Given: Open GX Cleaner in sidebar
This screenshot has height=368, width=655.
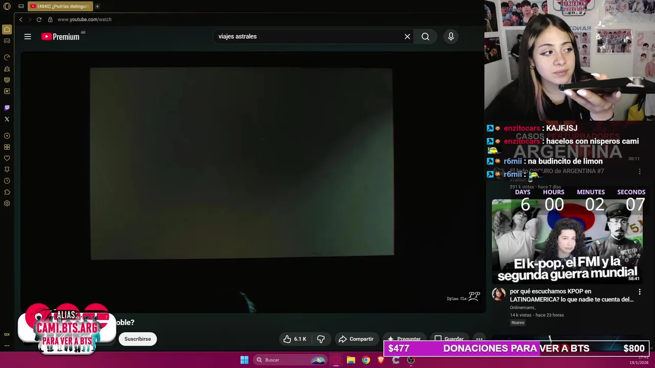Looking at the screenshot, I should (x=7, y=68).
